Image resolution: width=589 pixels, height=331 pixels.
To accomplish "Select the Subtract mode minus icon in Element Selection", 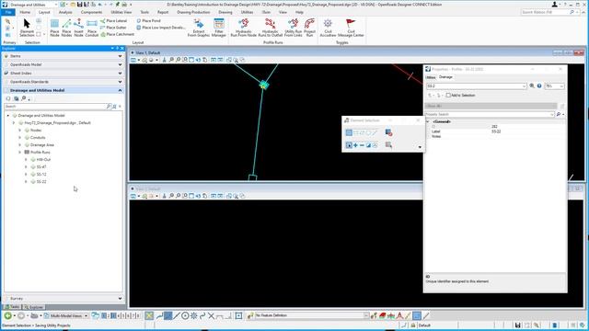I will [362, 145].
